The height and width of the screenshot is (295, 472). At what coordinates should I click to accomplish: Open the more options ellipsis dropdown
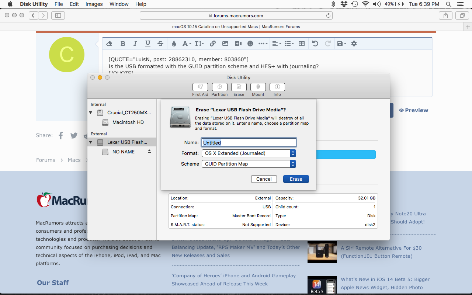pyautogui.click(x=263, y=44)
